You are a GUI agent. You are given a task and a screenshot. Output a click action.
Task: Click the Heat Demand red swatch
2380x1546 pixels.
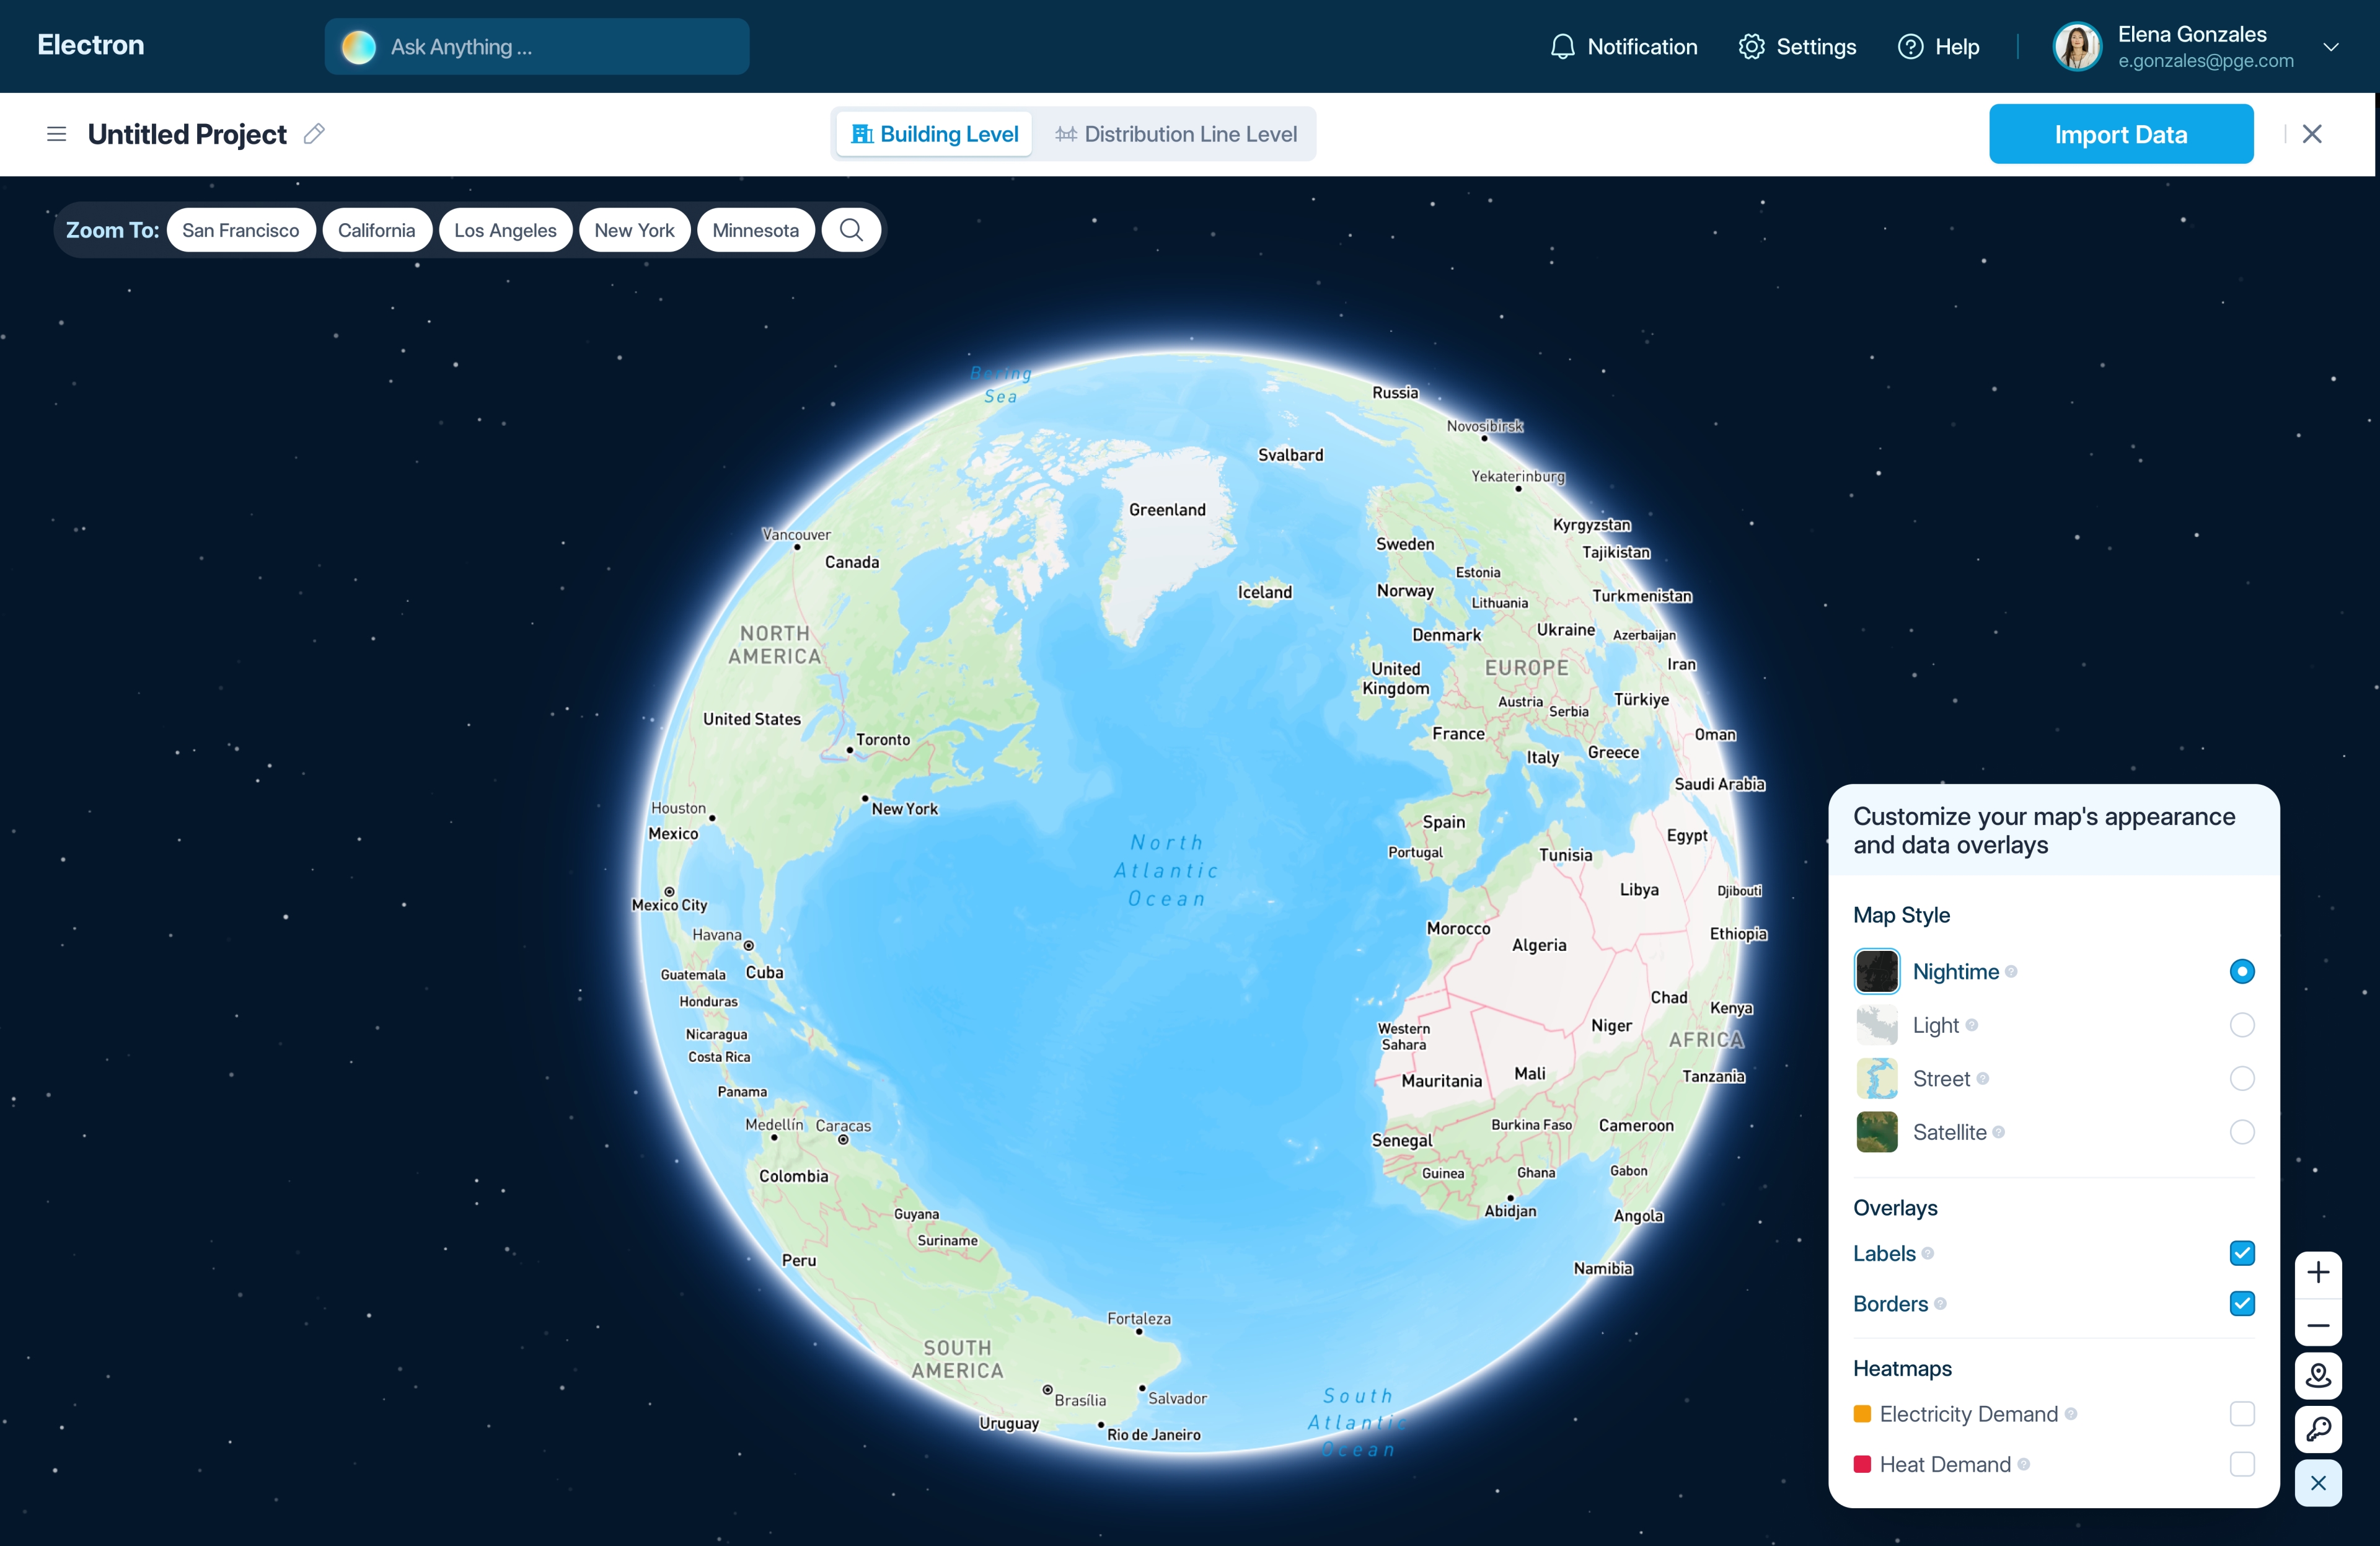click(1862, 1464)
